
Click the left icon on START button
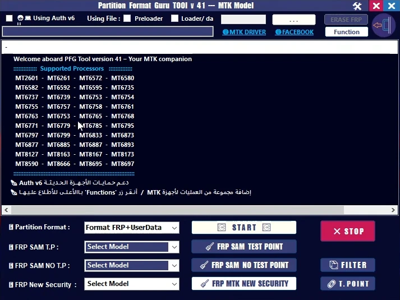(222, 227)
